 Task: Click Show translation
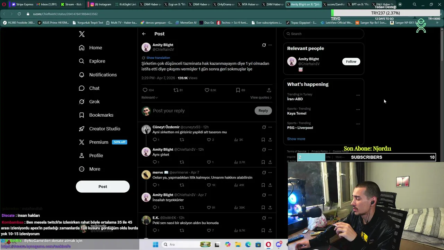[158, 58]
